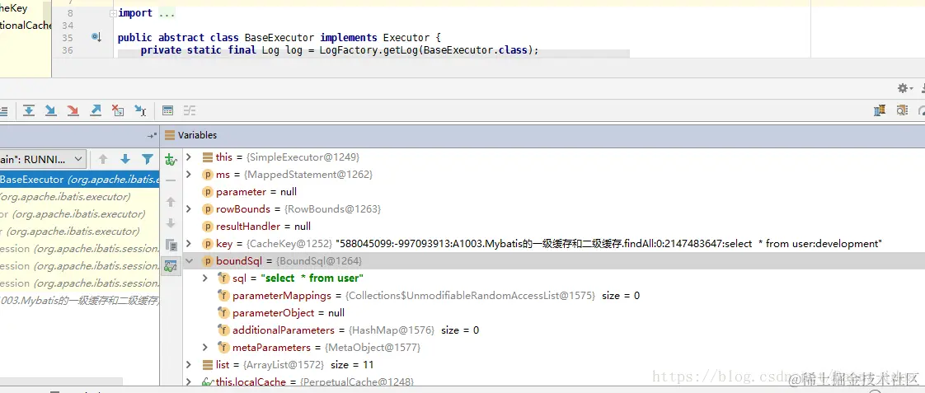This screenshot has height=393, width=925.
Task: Expand the sql field node
Action: [x=204, y=278]
